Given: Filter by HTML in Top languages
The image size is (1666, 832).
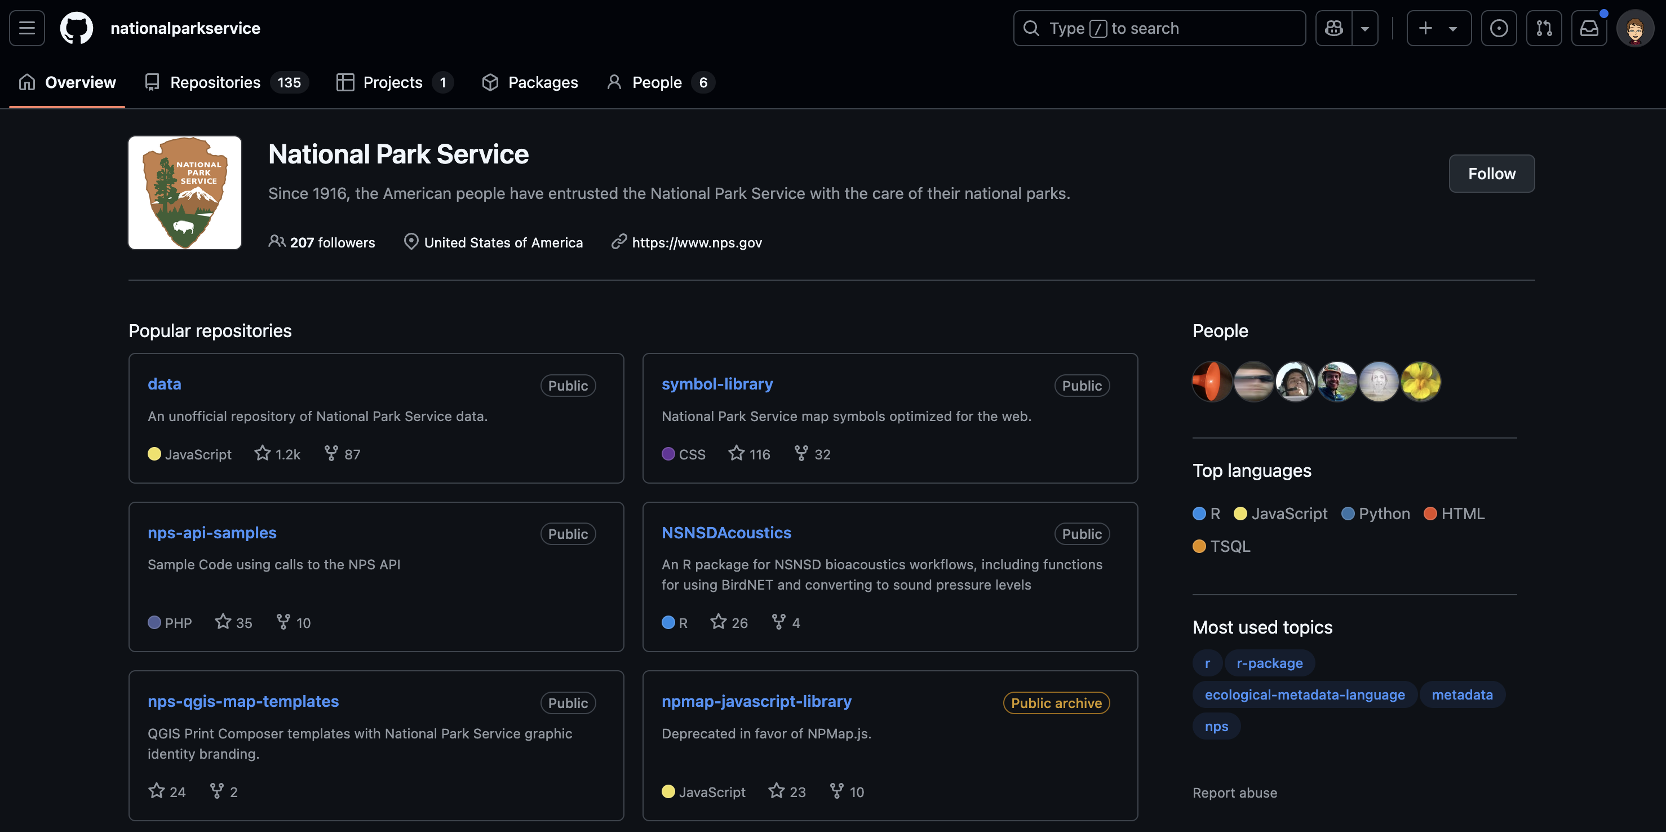Looking at the screenshot, I should point(1455,513).
